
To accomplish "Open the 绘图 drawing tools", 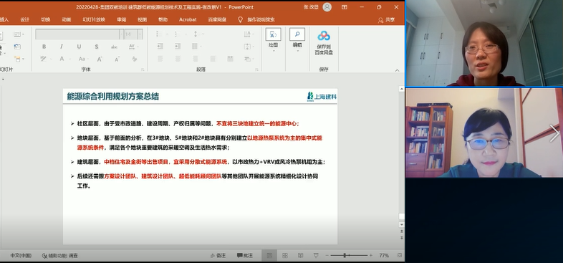I will (x=273, y=39).
